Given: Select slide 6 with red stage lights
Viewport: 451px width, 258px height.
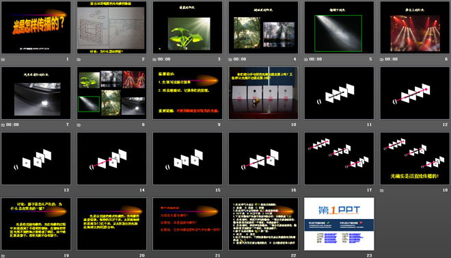Looking at the screenshot, I should click(415, 27).
